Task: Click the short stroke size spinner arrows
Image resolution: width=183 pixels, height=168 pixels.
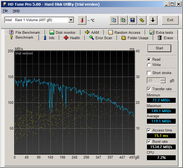Action: [163, 81]
